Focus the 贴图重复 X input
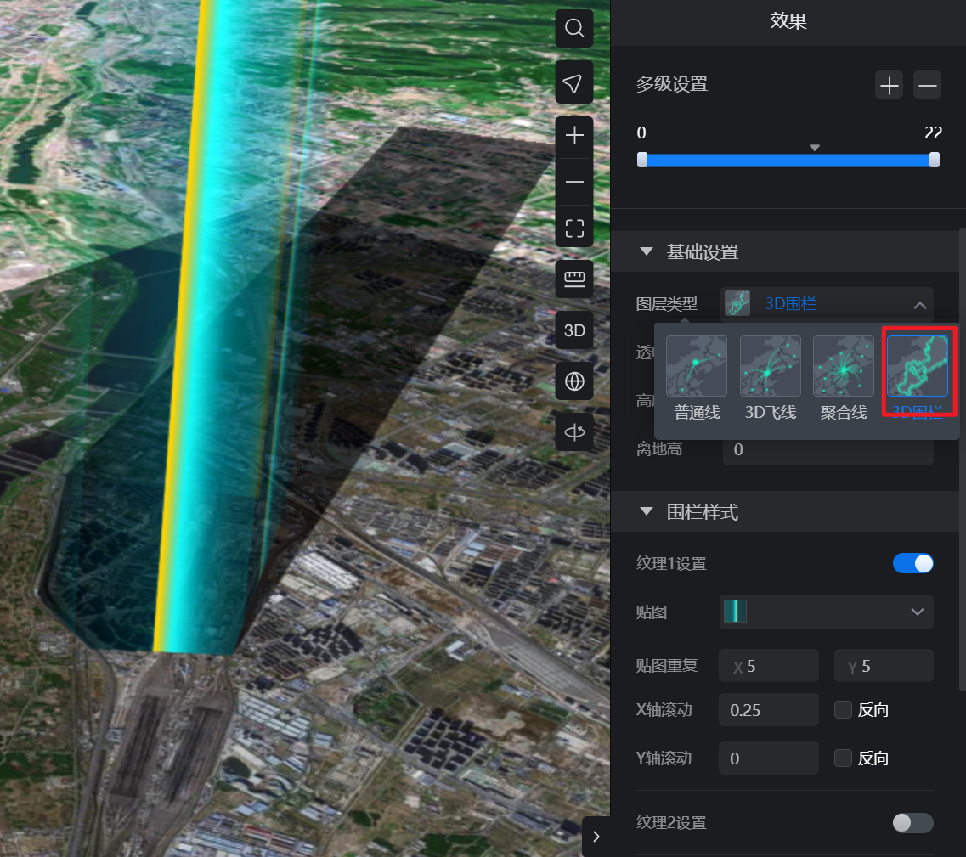This screenshot has width=966, height=857. (769, 666)
